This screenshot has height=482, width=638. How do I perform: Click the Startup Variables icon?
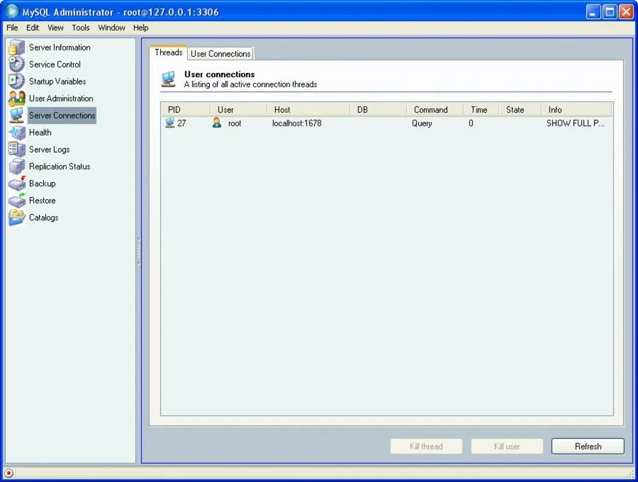tap(17, 81)
